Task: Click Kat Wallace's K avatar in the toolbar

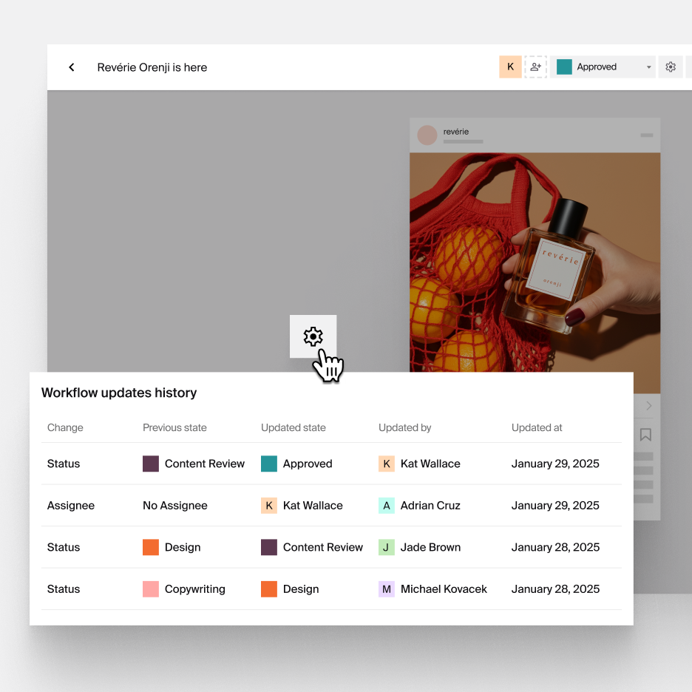Action: coord(510,67)
